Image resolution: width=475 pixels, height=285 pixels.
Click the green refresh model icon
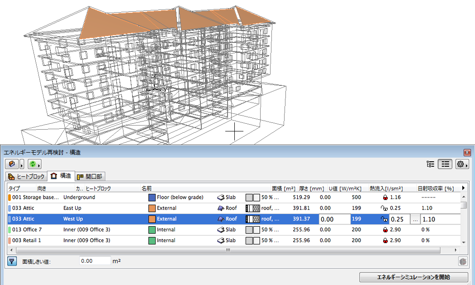[33, 164]
